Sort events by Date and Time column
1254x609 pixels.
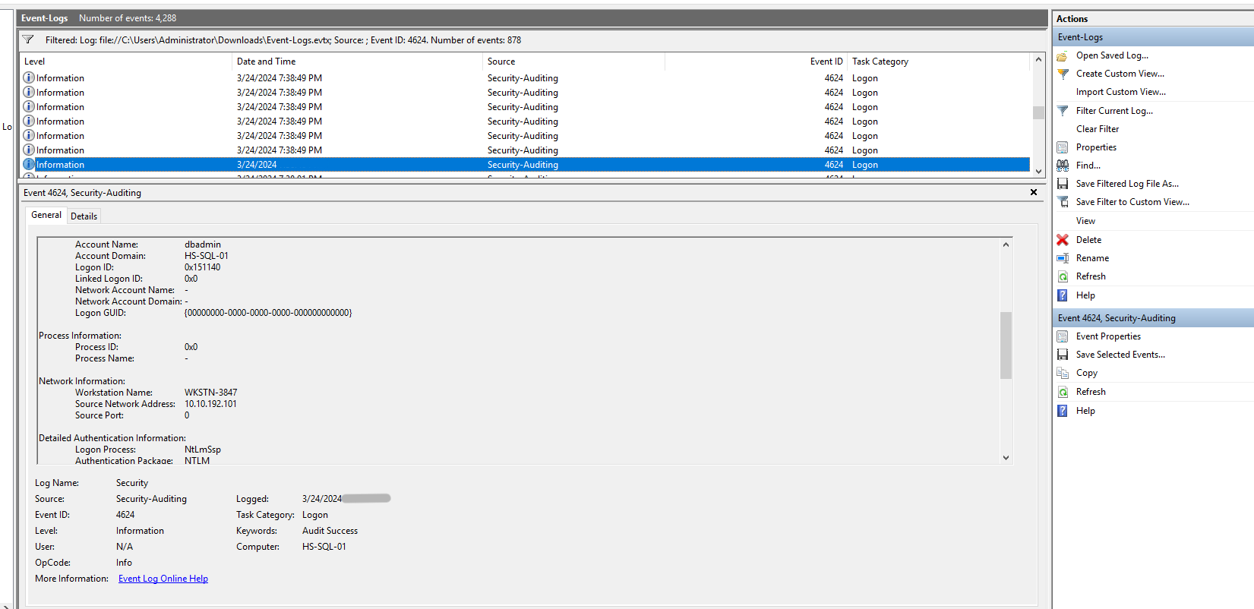357,62
